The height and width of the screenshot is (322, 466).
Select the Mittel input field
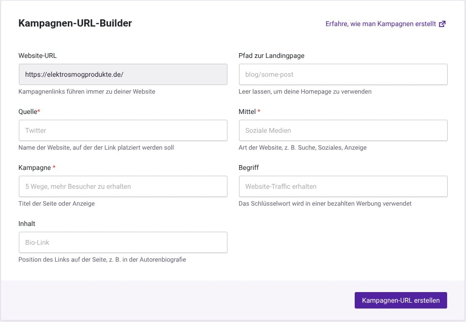tap(343, 130)
